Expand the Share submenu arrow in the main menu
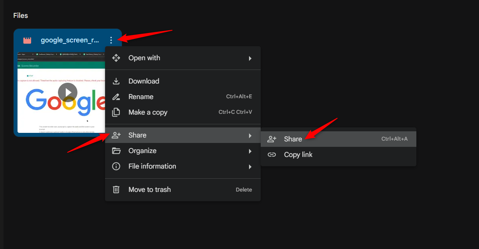Image resolution: width=479 pixels, height=249 pixels. [250, 136]
